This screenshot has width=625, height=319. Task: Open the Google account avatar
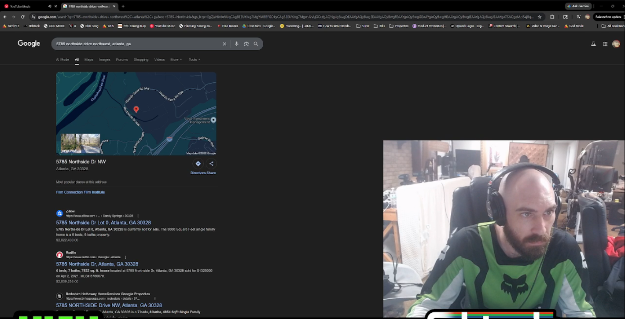point(616,44)
